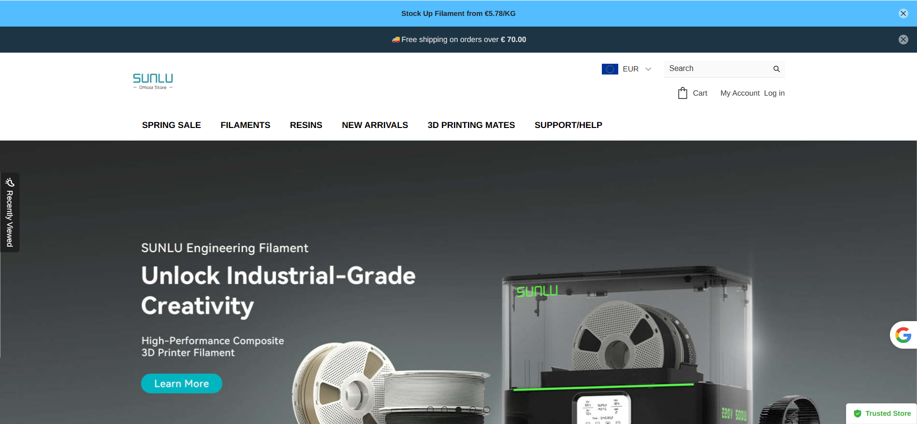917x424 pixels.
Task: Open the SUPPORT/HELP menu
Action: (568, 125)
